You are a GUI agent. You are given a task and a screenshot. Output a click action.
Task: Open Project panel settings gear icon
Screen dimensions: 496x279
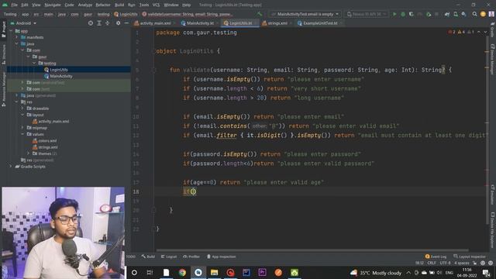click(118, 23)
